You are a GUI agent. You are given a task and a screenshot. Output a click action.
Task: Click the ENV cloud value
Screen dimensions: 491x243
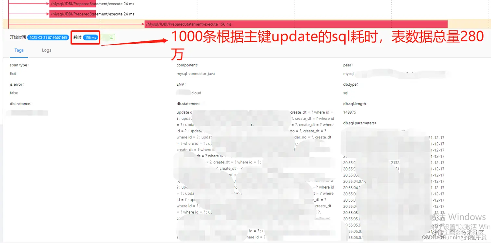(190, 93)
